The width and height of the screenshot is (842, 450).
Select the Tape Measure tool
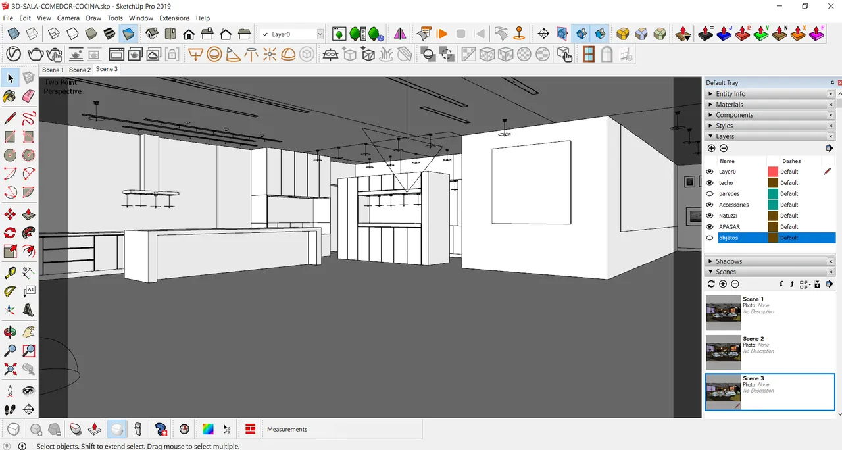point(11,273)
